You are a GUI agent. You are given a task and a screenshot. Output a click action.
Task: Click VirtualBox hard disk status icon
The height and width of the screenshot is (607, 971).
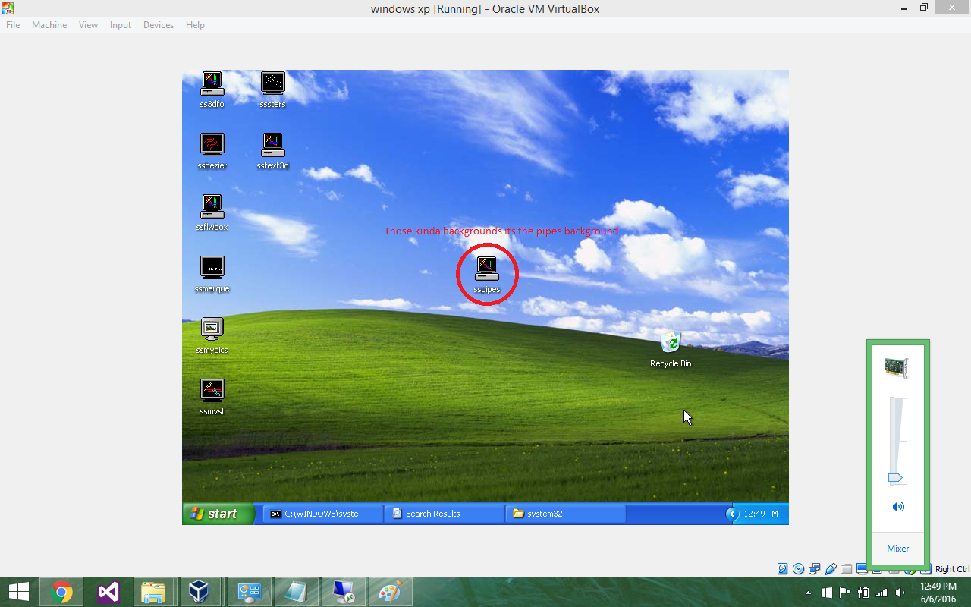(782, 569)
